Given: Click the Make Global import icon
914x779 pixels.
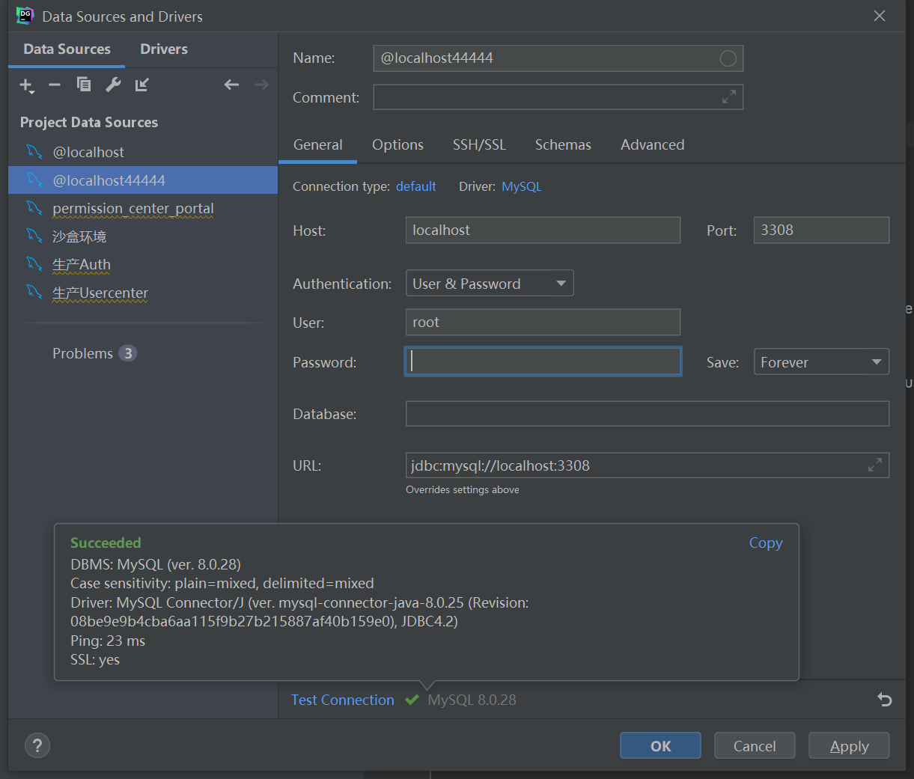Looking at the screenshot, I should (x=142, y=85).
